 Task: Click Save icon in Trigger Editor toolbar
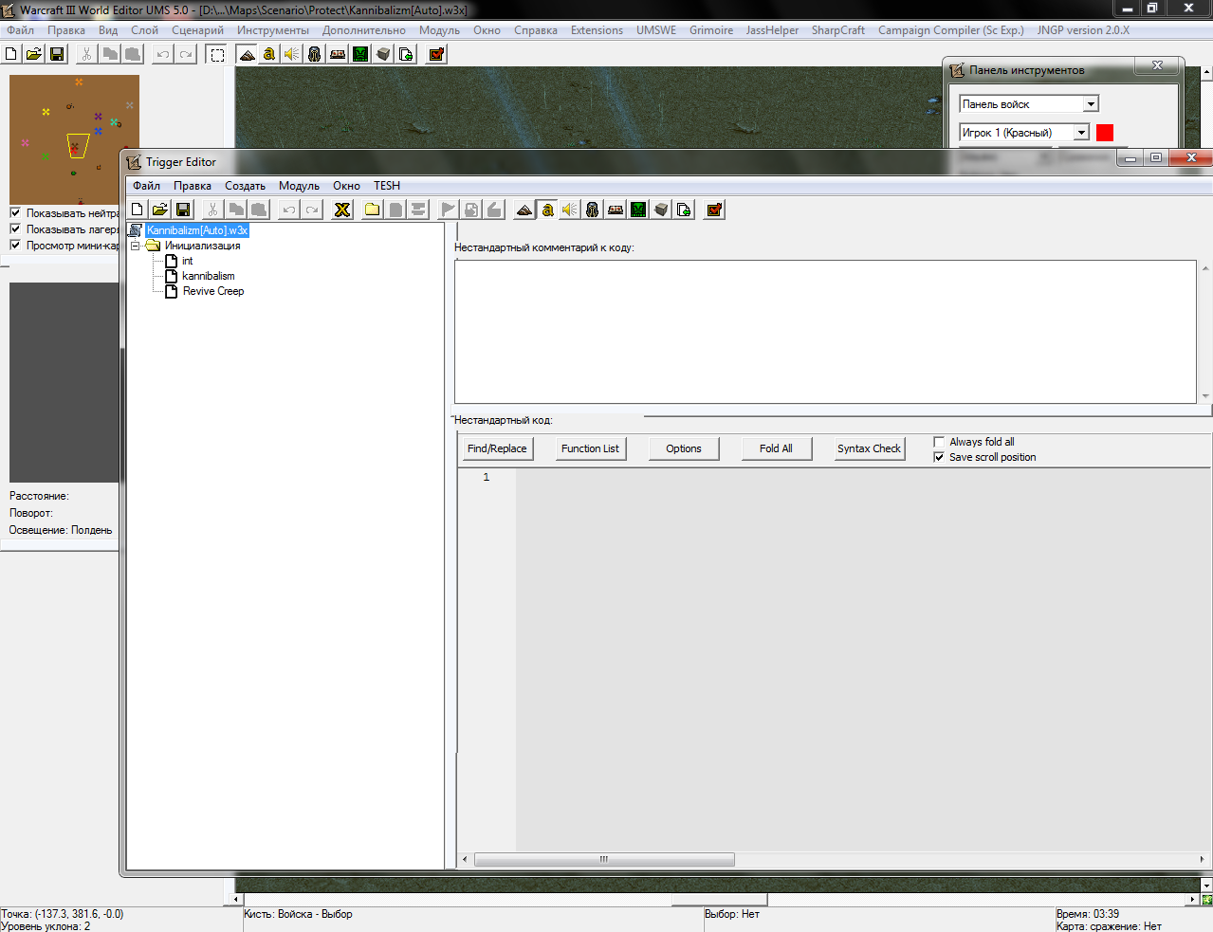[183, 210]
